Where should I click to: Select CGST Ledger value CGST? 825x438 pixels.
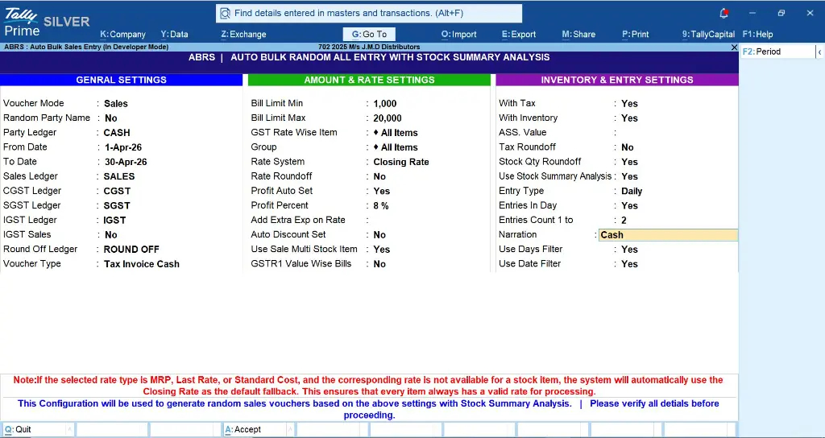(x=117, y=192)
